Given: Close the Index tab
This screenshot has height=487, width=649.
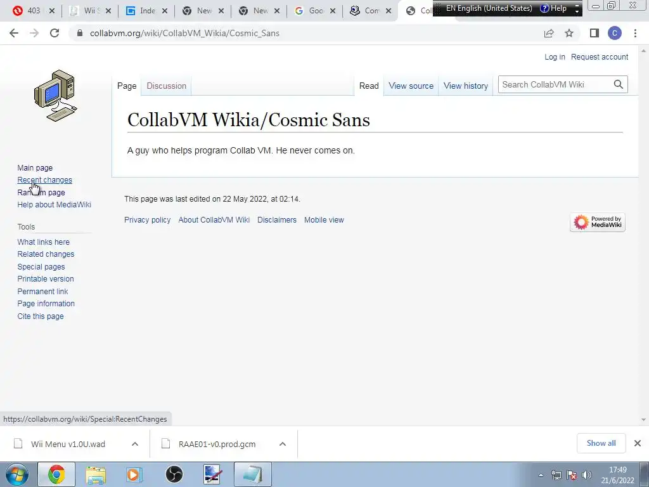Looking at the screenshot, I should coord(165,11).
